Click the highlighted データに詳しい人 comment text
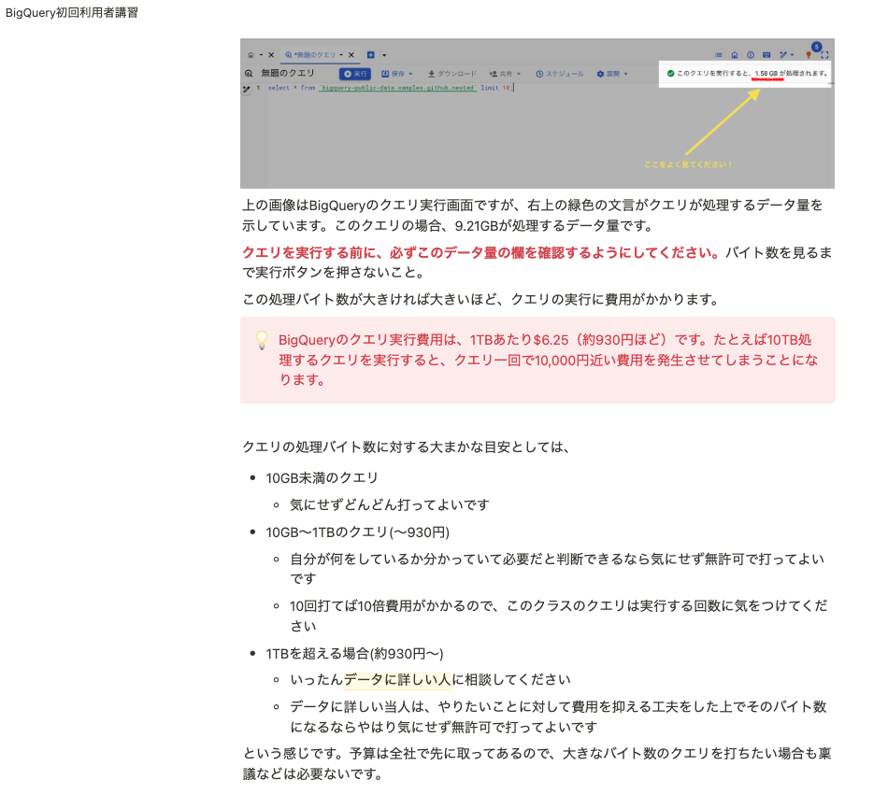888x794 pixels. (397, 679)
